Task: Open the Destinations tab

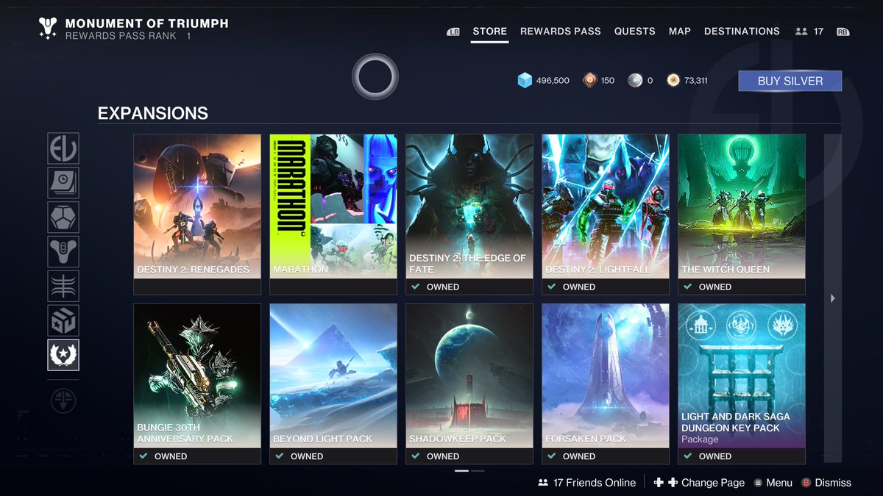Action: 742,32
